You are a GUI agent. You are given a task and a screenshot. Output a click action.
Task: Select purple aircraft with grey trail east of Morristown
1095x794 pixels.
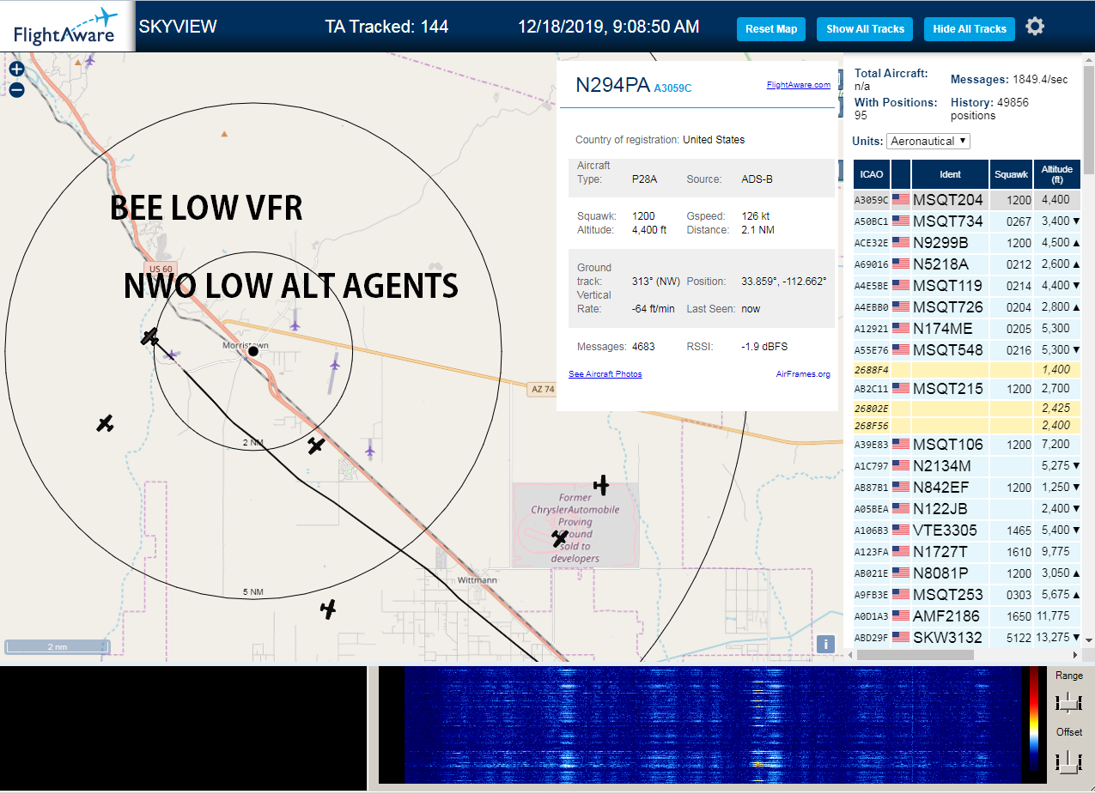pyautogui.click(x=334, y=366)
